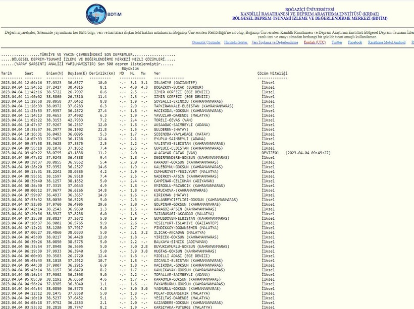Select KANLIKAVAK-GOKSUN (KAHRAMANMARAS) entry
414x309 pixels.
click(x=189, y=270)
